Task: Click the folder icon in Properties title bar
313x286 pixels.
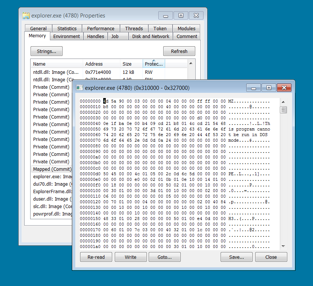Action: coord(26,16)
